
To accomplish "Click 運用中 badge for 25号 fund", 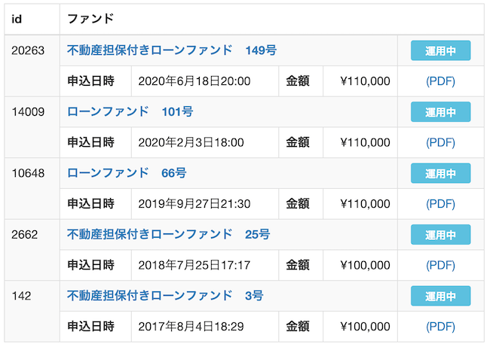I will pyautogui.click(x=441, y=234).
